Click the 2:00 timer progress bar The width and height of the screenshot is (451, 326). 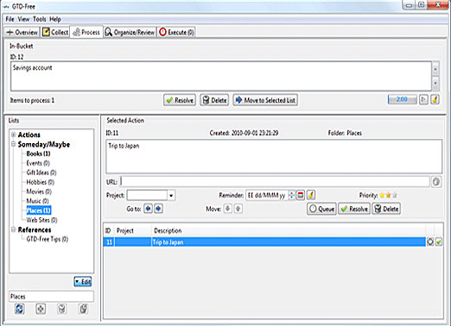point(402,99)
